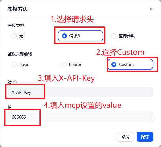Choose the 查询参数 radio option
Viewport: 161px width, 147px height.
(x=114, y=36)
